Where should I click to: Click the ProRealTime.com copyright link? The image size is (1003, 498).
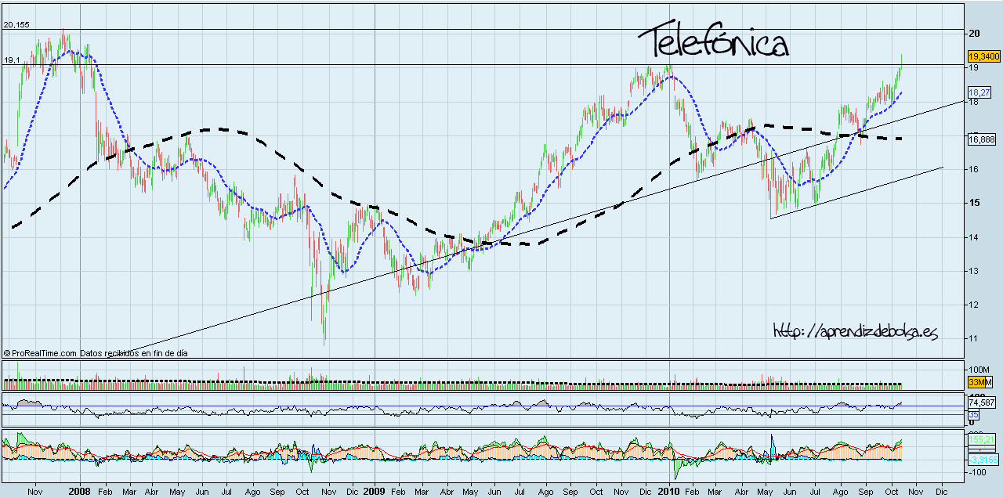(x=39, y=353)
